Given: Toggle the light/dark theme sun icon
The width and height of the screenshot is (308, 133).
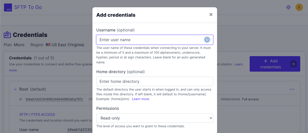Looking at the screenshot, I should pyautogui.click(x=288, y=7).
